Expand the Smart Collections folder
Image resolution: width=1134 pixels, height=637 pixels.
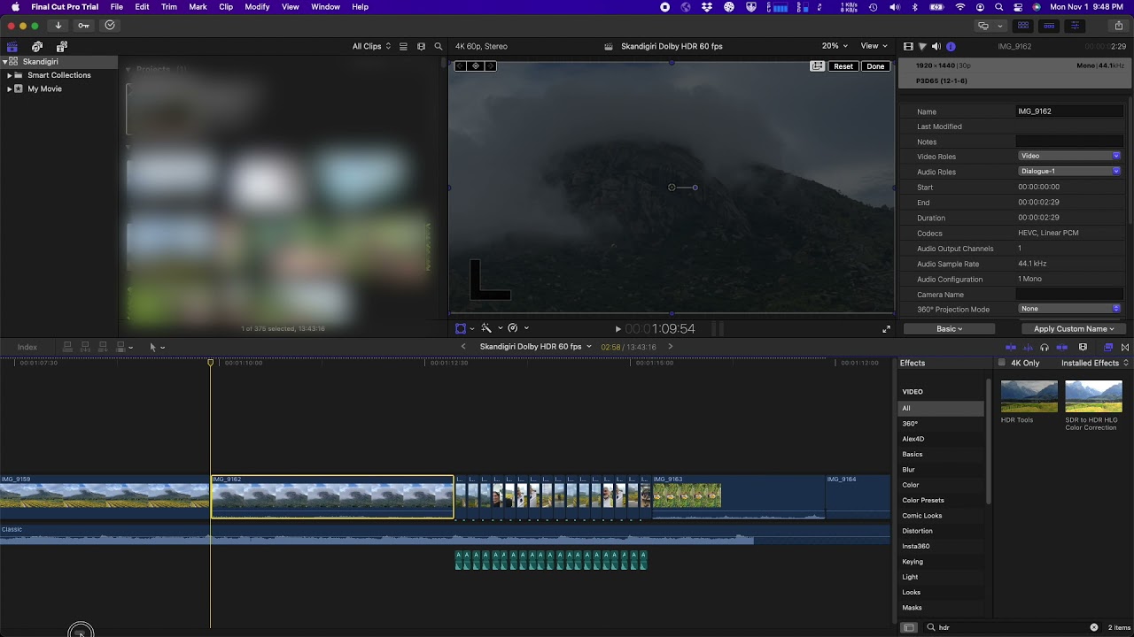(9, 75)
